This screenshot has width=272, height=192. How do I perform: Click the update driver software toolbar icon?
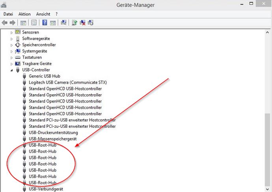click(x=75, y=23)
